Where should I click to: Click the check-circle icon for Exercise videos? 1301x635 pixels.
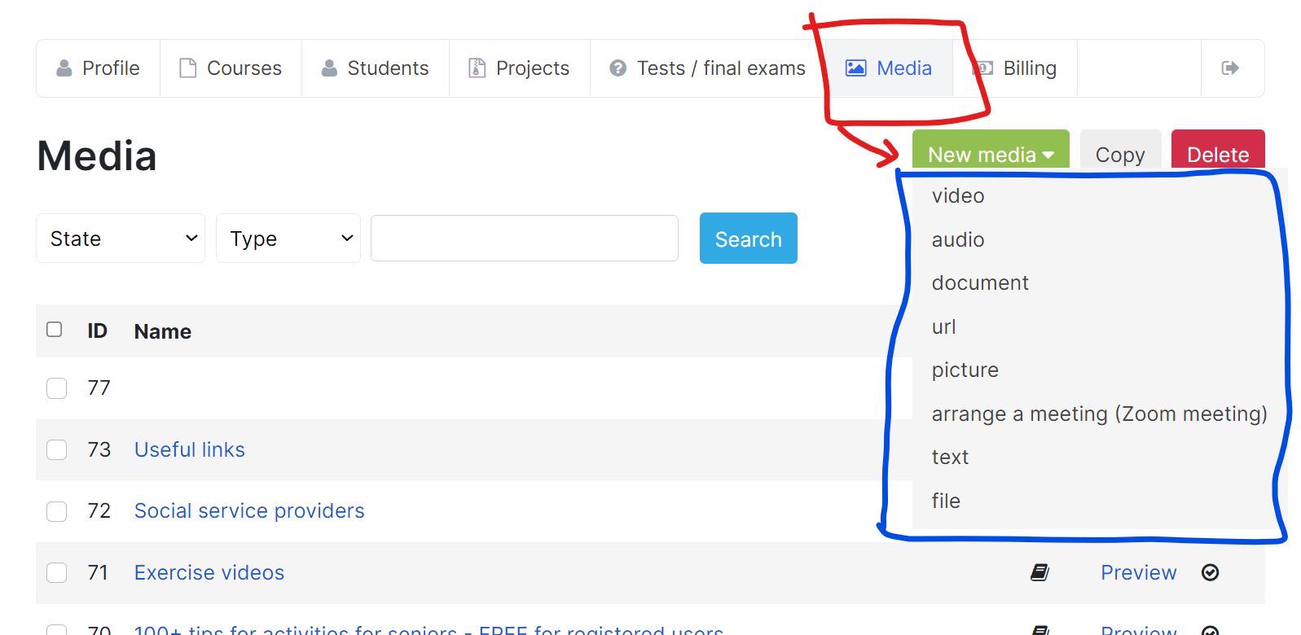point(1211,572)
